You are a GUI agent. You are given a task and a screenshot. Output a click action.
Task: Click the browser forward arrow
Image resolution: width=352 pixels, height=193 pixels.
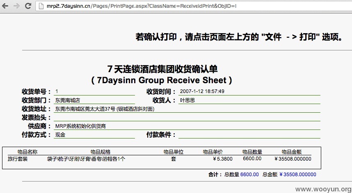tap(16, 6)
